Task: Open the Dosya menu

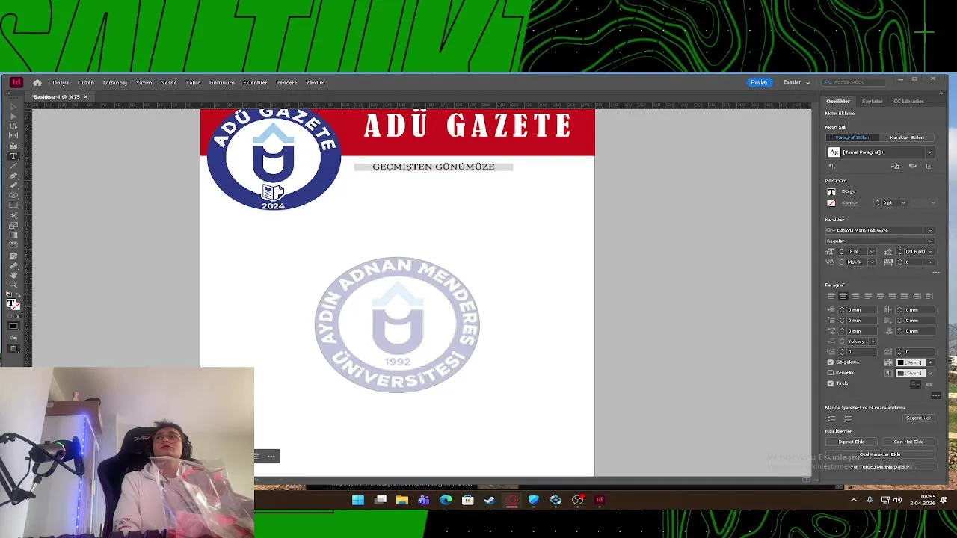Action: click(x=61, y=82)
